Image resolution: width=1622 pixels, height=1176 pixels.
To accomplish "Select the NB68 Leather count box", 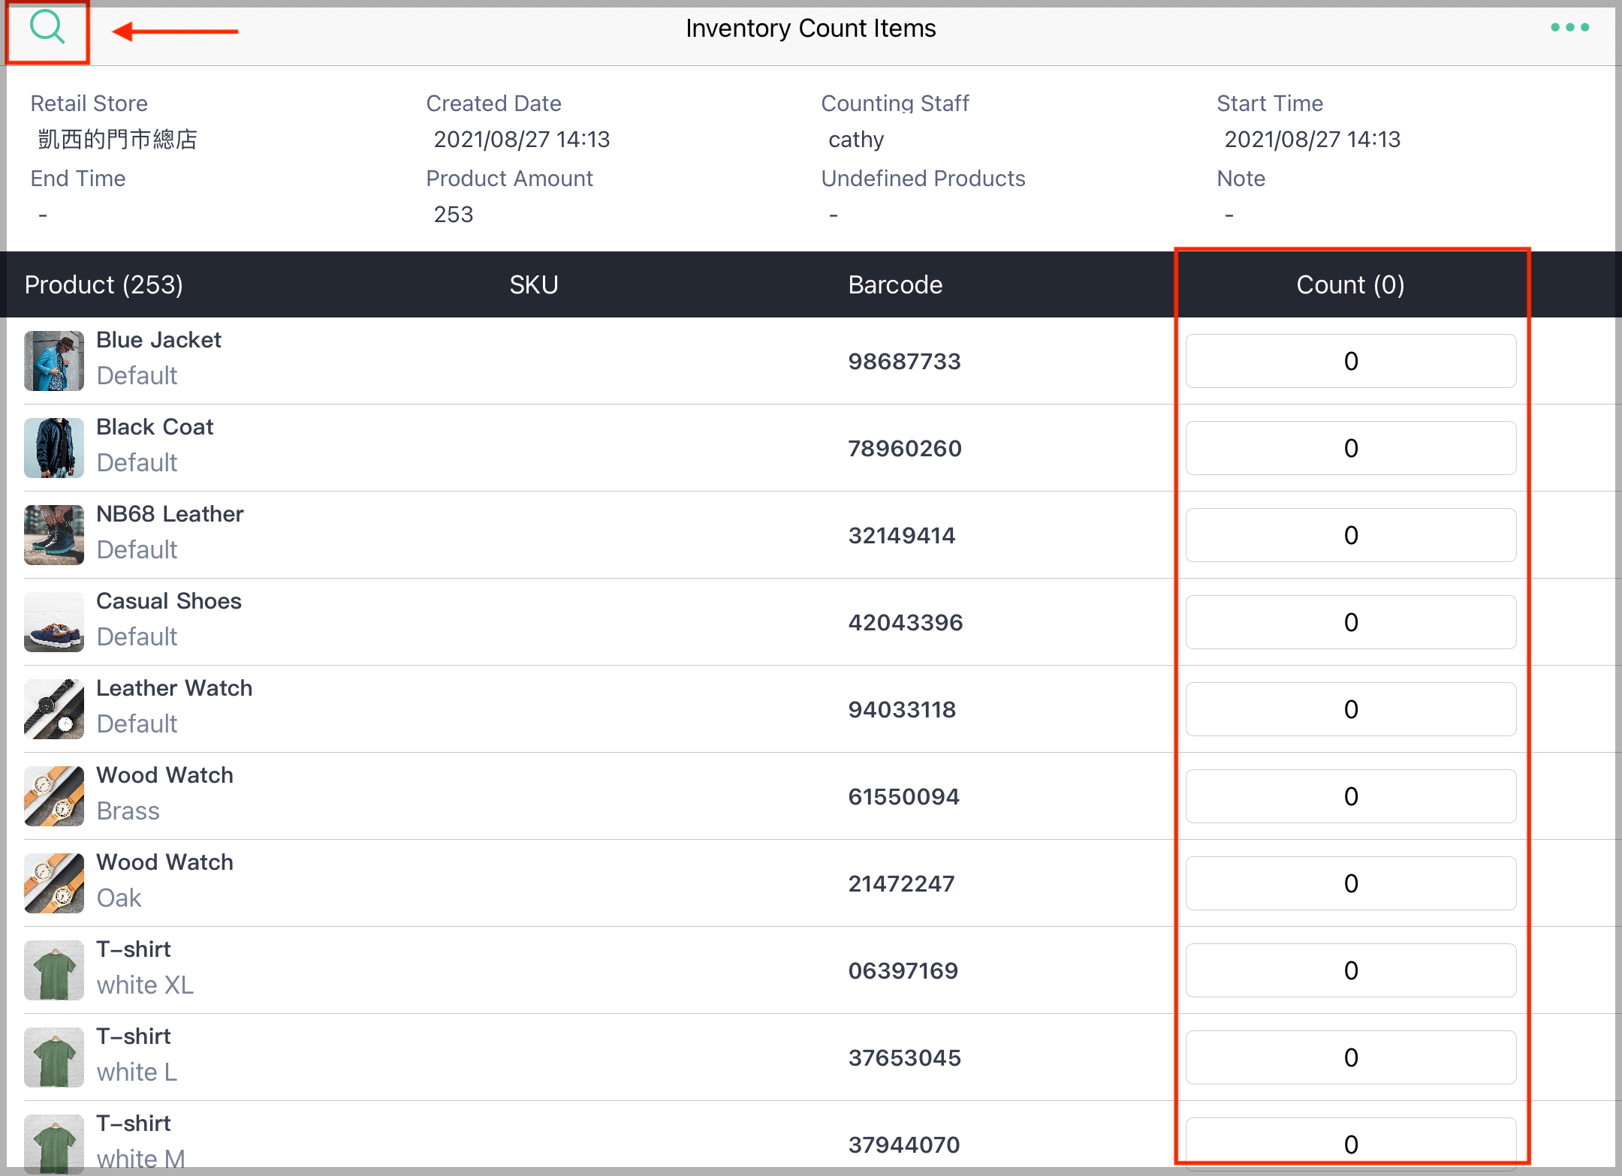I will tap(1350, 535).
